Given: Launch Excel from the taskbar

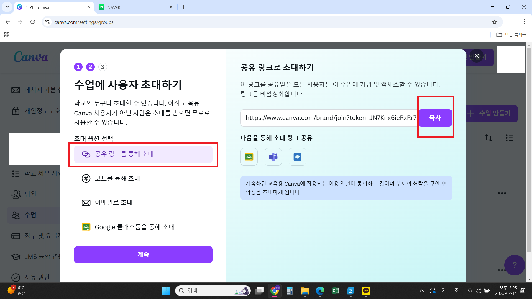Looking at the screenshot, I should pyautogui.click(x=335, y=290).
